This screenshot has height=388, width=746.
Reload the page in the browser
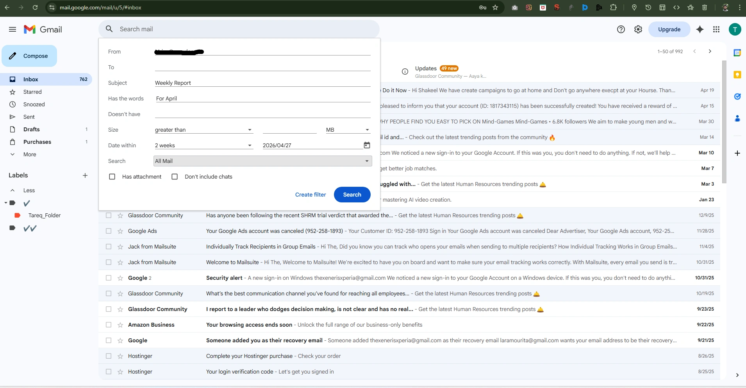35,7
